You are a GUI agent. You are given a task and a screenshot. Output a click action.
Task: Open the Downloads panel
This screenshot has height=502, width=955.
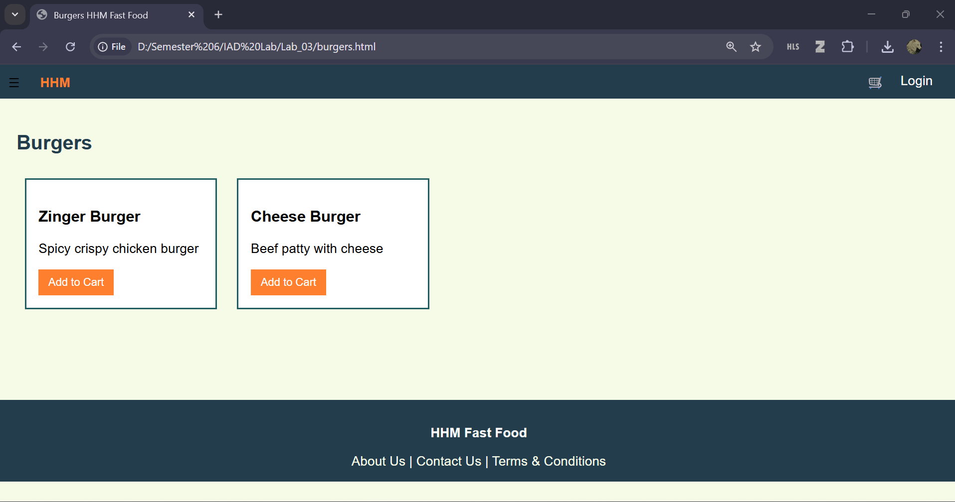point(888,47)
